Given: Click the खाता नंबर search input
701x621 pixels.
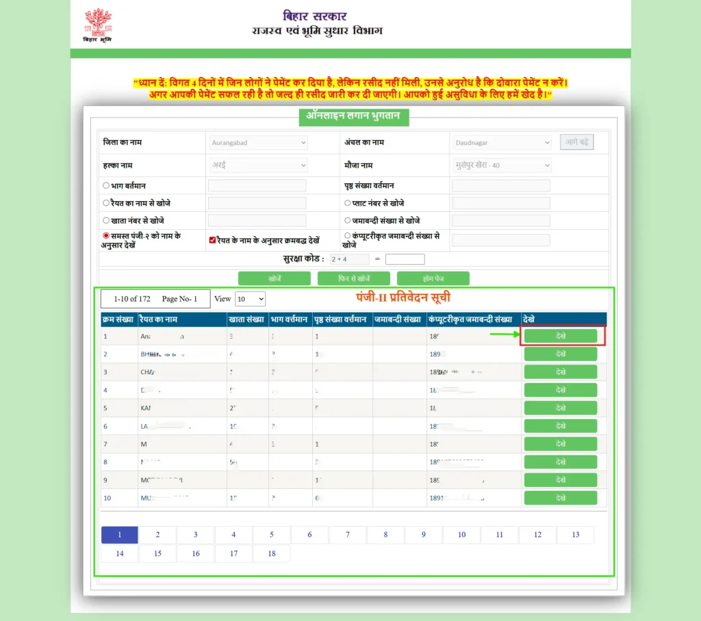Looking at the screenshot, I should click(x=257, y=220).
